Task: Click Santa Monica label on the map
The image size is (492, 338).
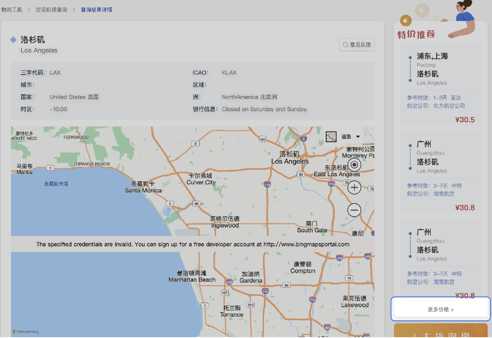Action: 143,190
